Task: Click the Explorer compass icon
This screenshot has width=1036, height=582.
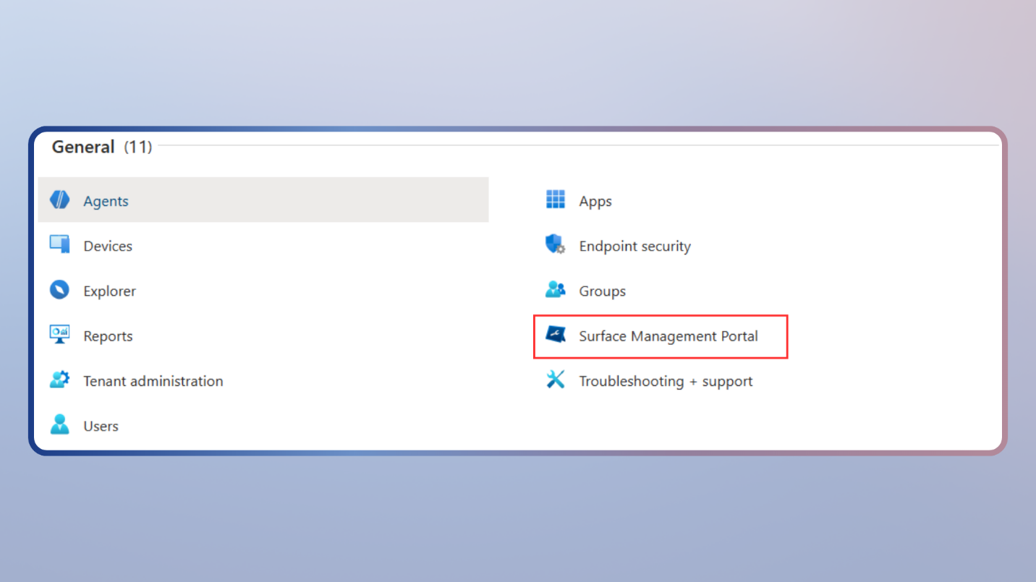Action: click(x=59, y=290)
